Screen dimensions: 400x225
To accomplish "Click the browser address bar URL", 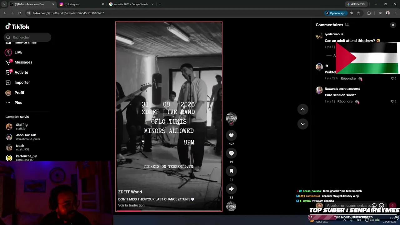I will 68,13.
